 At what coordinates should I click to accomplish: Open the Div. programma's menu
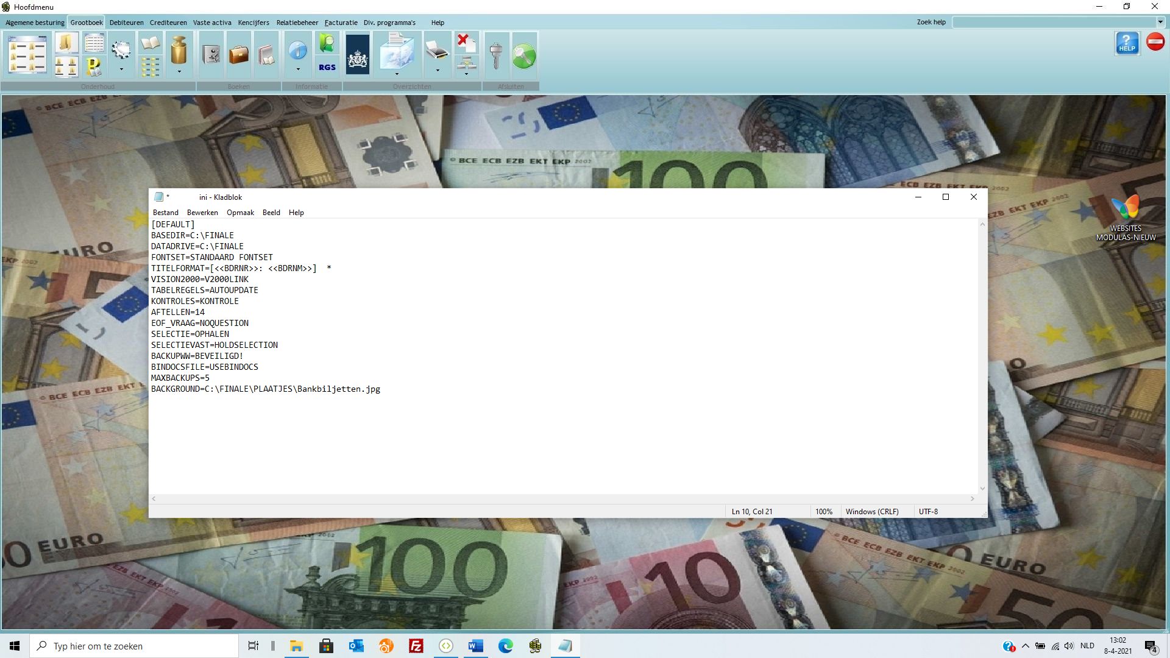pos(389,23)
